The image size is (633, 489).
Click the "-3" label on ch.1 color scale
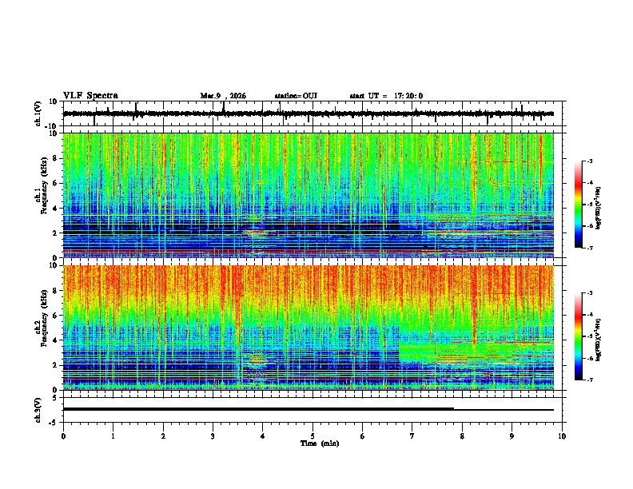coord(589,161)
